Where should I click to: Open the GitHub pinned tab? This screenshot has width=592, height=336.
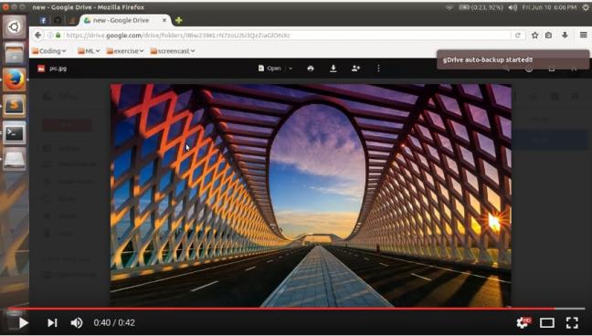coord(58,20)
